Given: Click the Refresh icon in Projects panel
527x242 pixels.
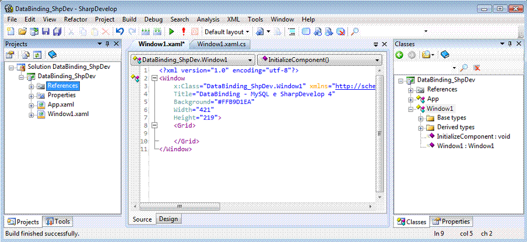Looking at the screenshot, I should point(37,54).
